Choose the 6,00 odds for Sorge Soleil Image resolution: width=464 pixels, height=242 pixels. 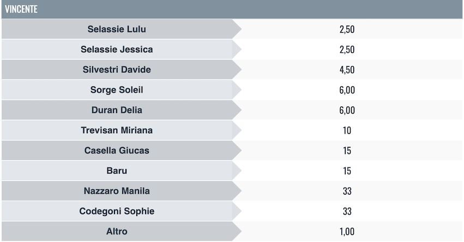click(347, 90)
